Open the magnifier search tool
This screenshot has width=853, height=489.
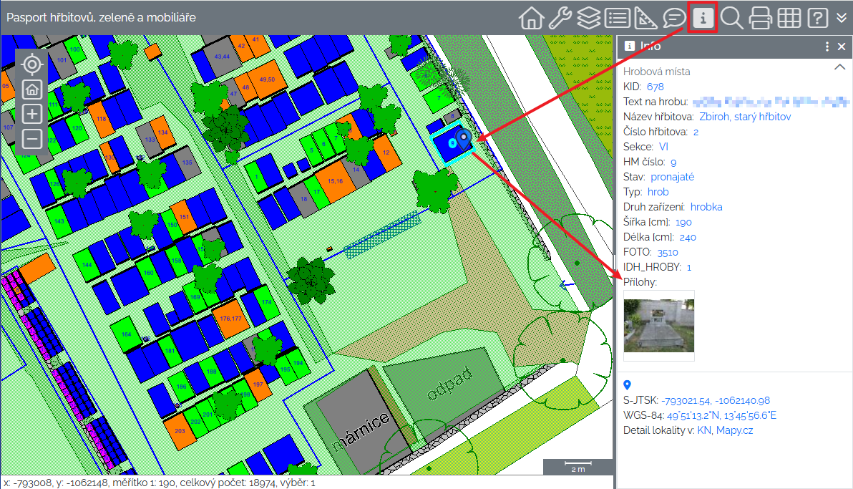[x=731, y=18]
